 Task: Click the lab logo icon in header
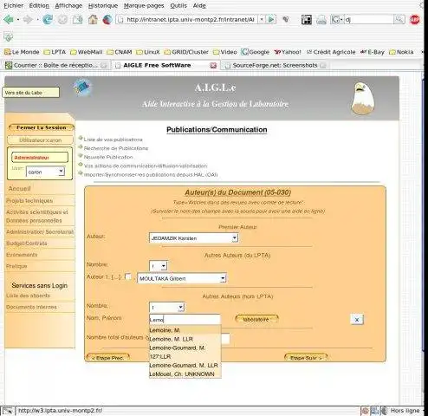pyautogui.click(x=82, y=88)
